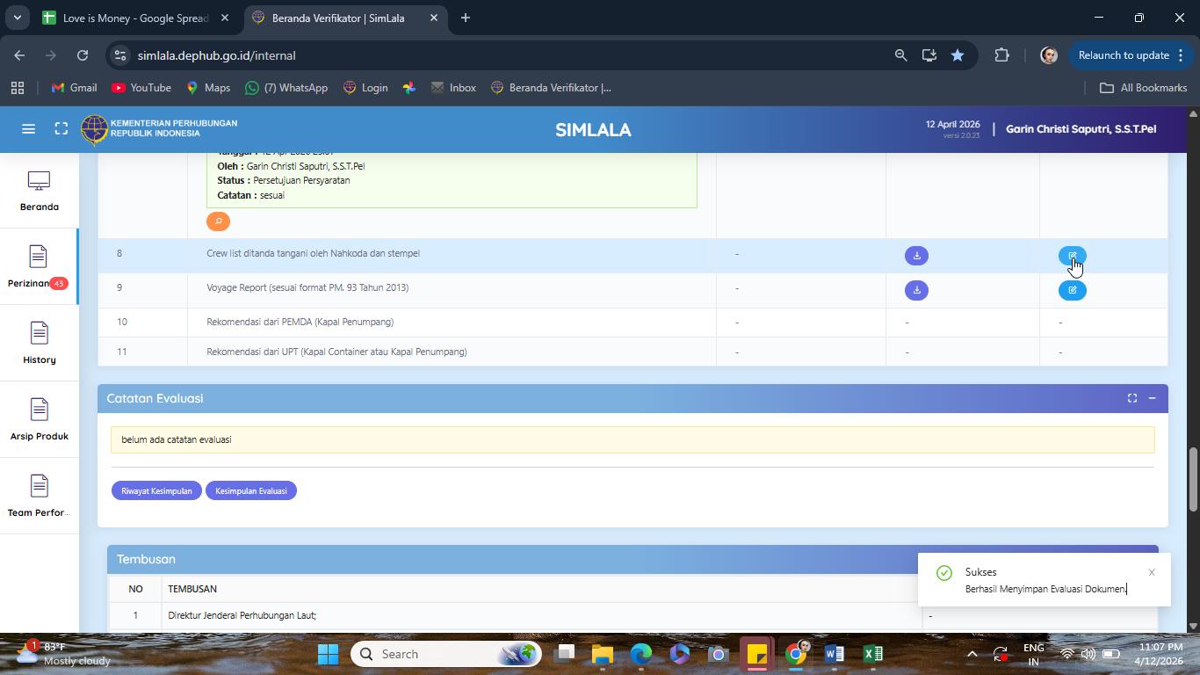Open the edit evaluation icon for Crew list
This screenshot has height=675, width=1200.
tap(1072, 256)
